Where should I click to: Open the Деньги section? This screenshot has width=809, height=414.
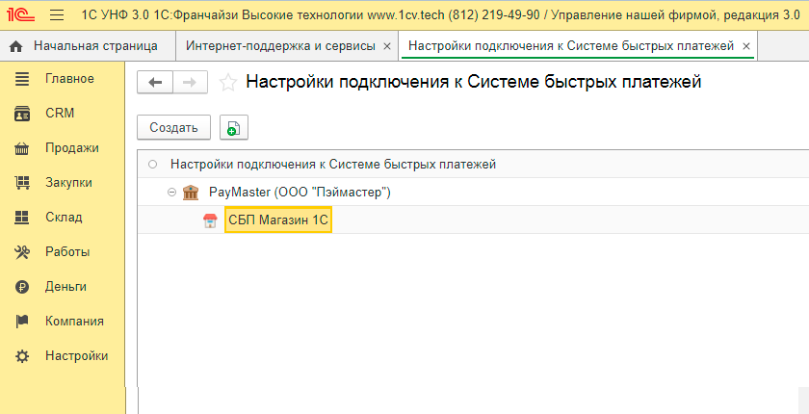click(66, 287)
